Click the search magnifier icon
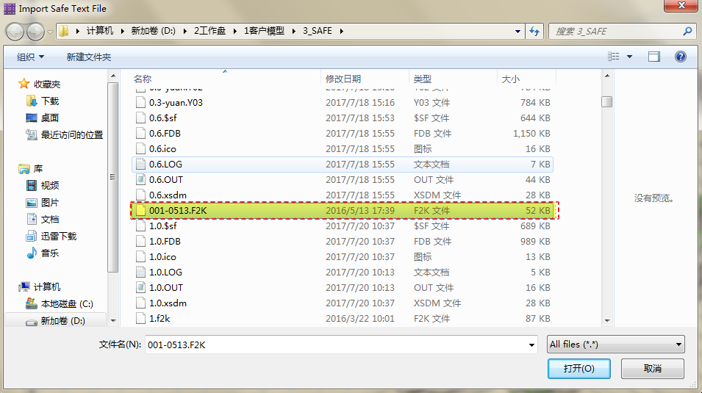Image resolution: width=702 pixels, height=393 pixels. pos(687,32)
